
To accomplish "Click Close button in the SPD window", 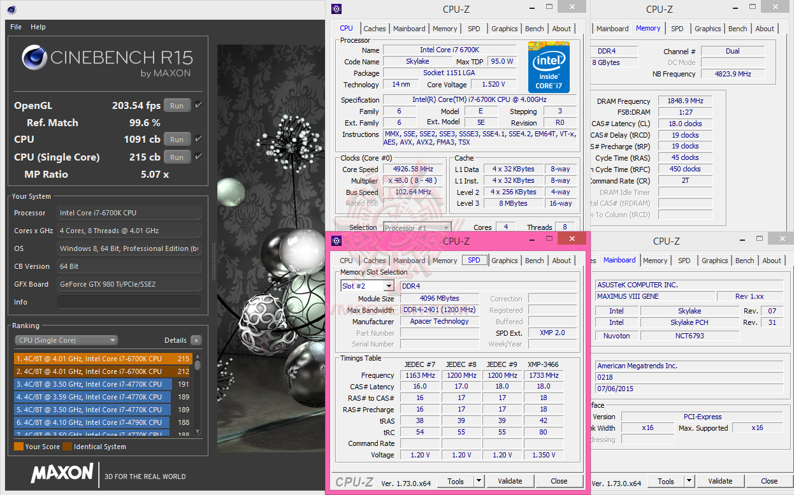I will pos(559,481).
